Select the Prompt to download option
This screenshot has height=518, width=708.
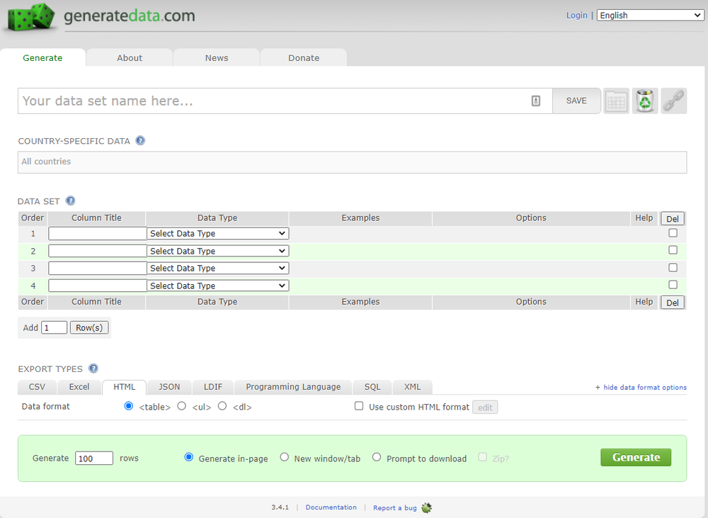(377, 457)
